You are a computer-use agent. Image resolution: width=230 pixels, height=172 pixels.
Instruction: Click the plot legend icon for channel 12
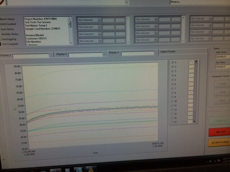191,109
